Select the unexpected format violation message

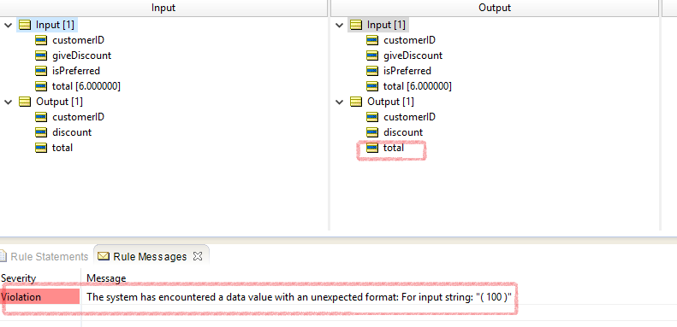pyautogui.click(x=299, y=297)
